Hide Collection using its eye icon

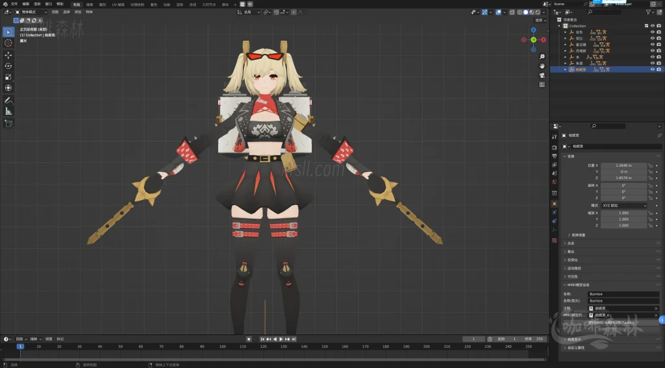tap(653, 26)
